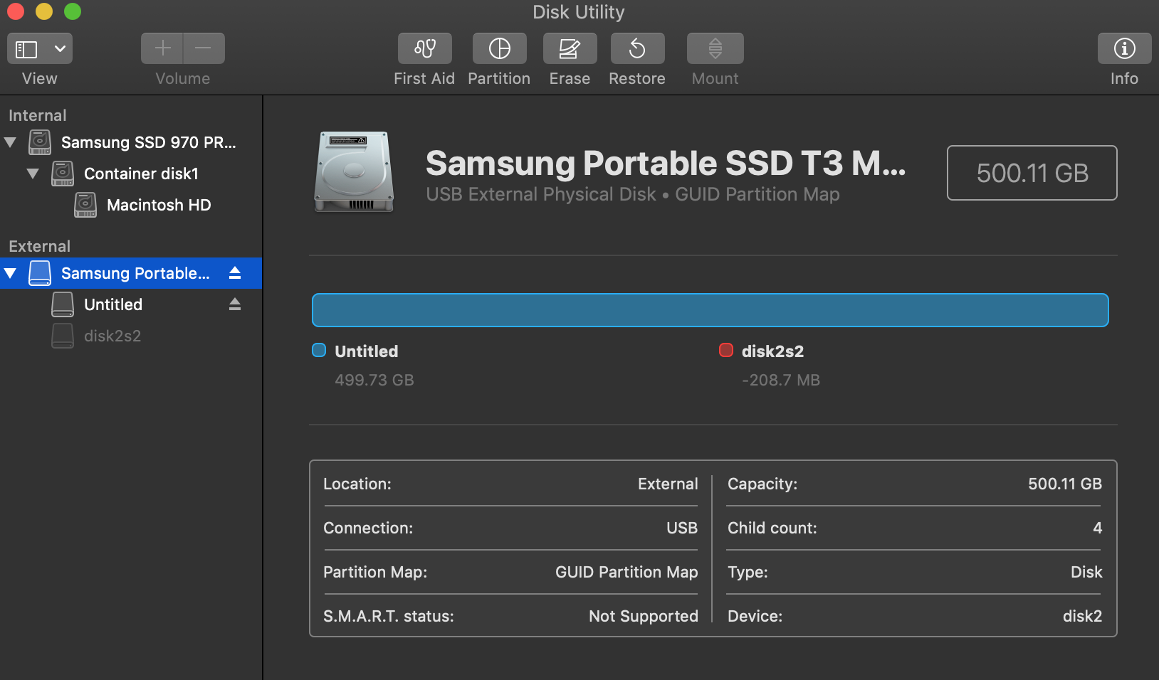This screenshot has height=680, width=1159.
Task: Click the Type value Disk
Action: (x=1086, y=572)
